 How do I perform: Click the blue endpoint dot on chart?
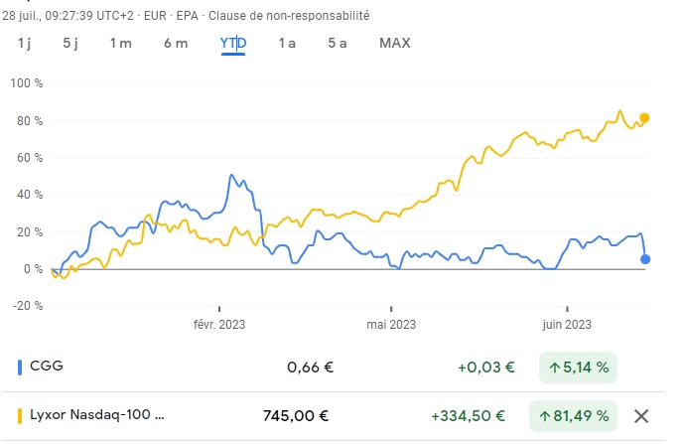(x=645, y=259)
